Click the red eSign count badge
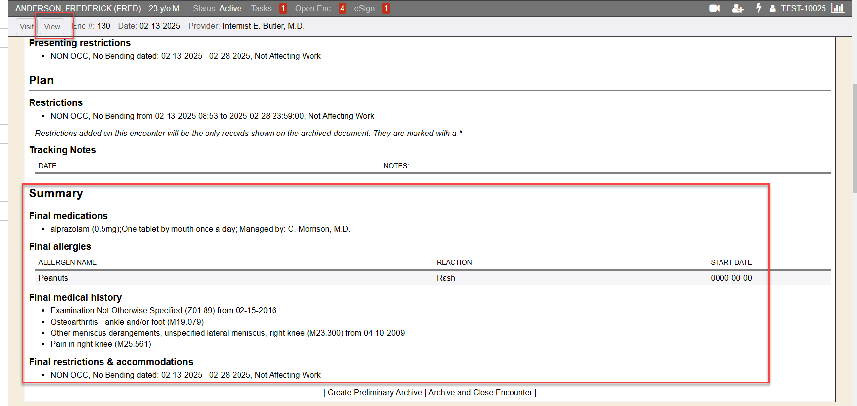The image size is (857, 406). pyautogui.click(x=386, y=8)
